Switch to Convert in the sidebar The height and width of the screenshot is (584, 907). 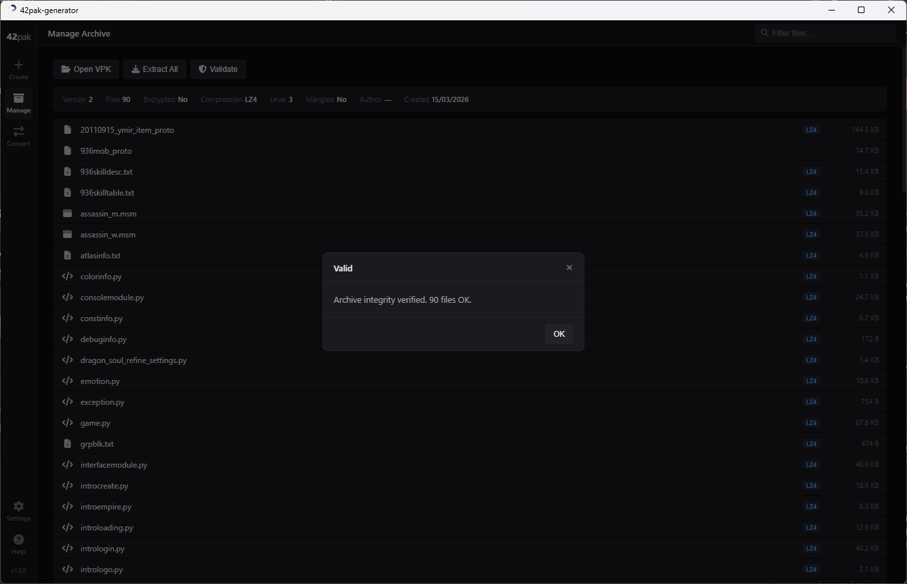tap(18, 136)
